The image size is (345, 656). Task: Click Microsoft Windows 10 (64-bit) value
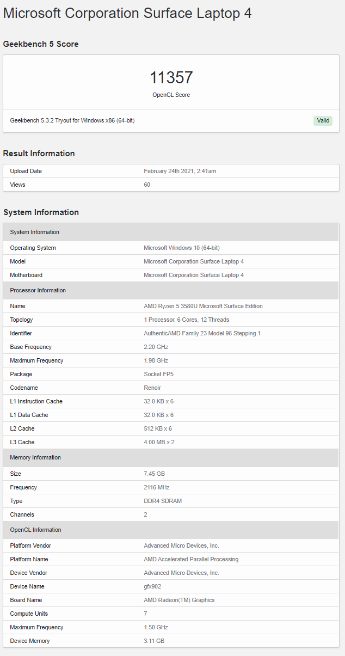182,248
